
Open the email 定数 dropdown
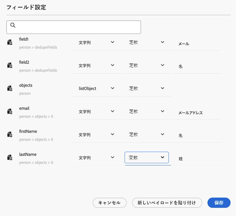pos(147,111)
